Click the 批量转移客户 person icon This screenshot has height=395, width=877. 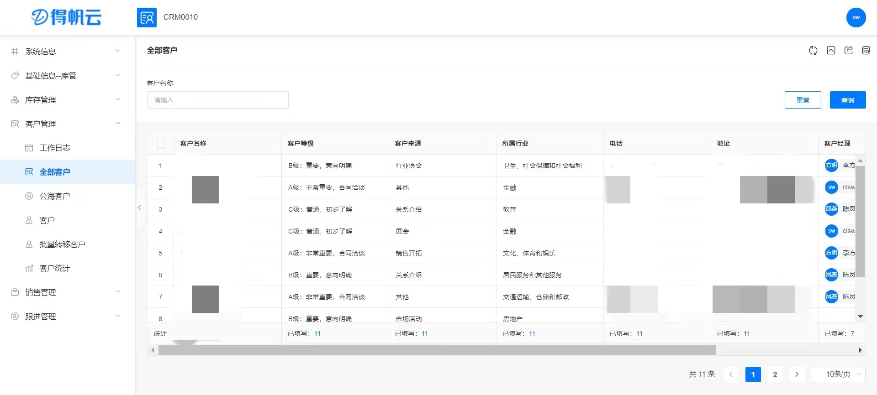[x=29, y=244]
